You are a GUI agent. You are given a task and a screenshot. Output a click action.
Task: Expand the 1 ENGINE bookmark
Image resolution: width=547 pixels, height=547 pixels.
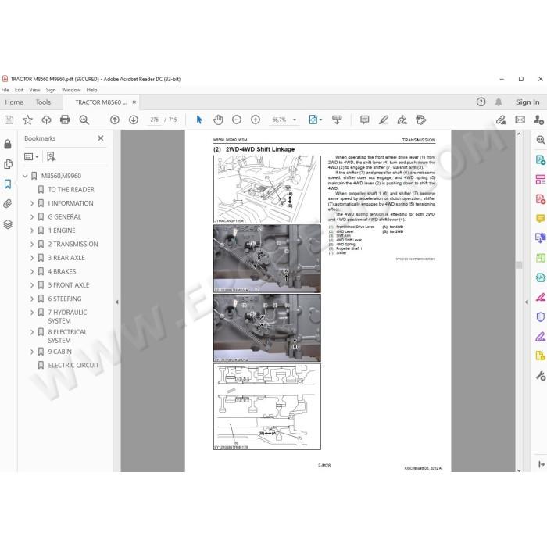[x=32, y=231]
